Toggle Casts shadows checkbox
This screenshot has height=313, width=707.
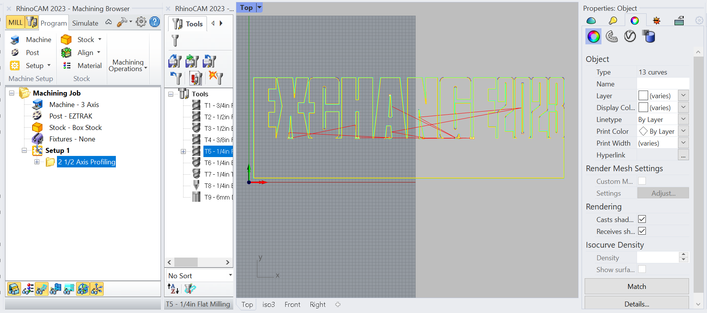coord(642,219)
